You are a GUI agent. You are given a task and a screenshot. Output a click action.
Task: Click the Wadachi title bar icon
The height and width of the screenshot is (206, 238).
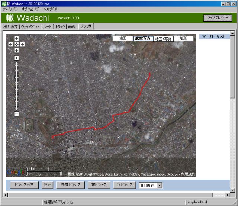4,4
